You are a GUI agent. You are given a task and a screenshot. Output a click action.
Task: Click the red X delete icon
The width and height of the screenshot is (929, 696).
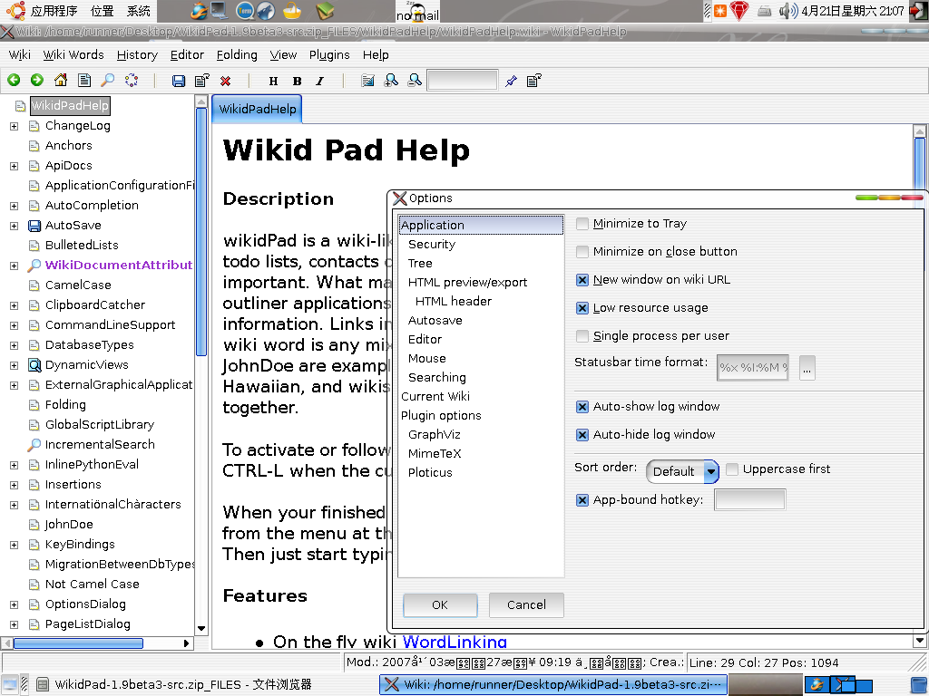(x=225, y=81)
